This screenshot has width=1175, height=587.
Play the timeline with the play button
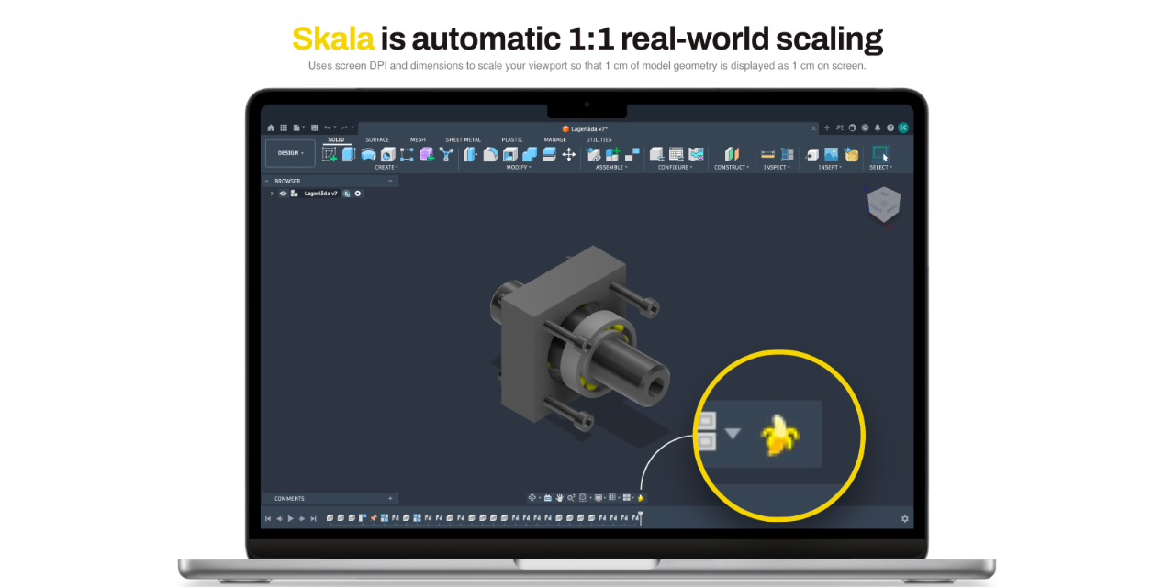[290, 518]
